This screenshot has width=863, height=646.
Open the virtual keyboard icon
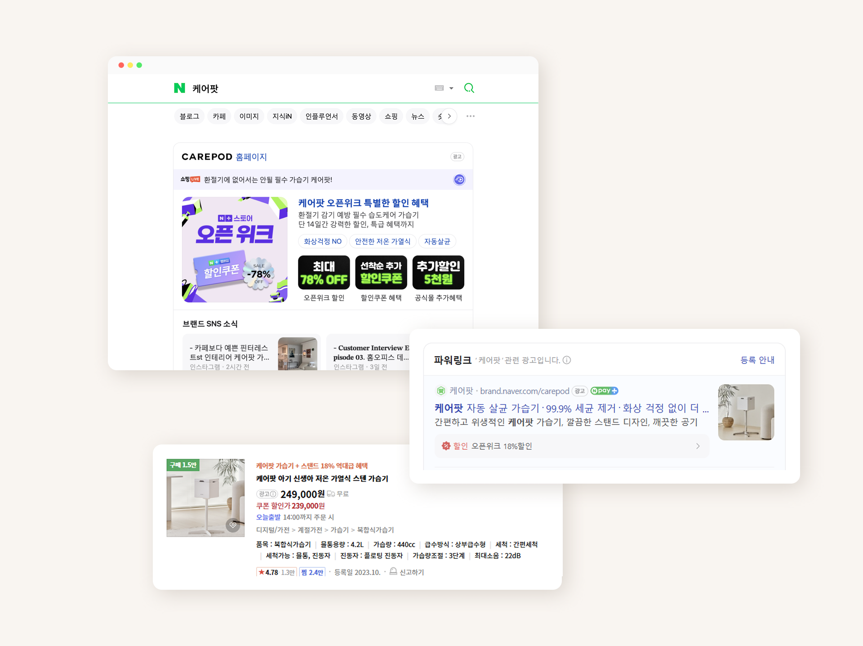pyautogui.click(x=439, y=88)
